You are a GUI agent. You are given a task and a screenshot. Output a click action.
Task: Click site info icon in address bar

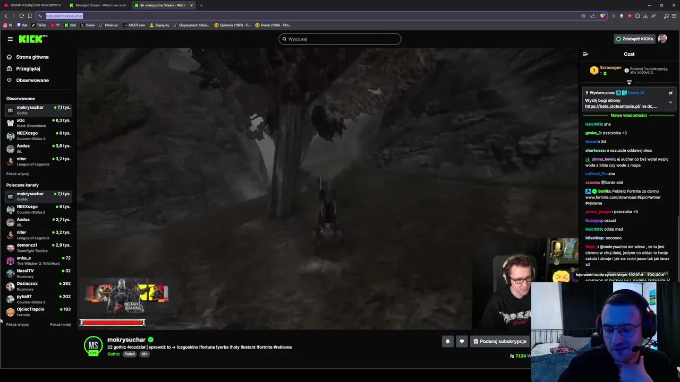tap(40, 16)
